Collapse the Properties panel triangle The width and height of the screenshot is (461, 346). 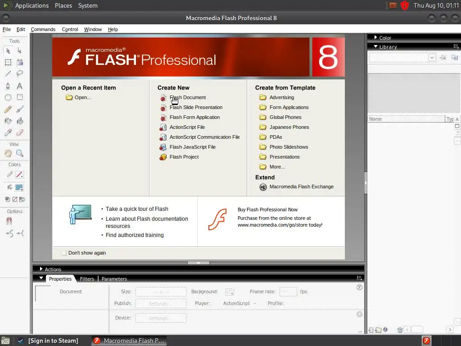pyautogui.click(x=41, y=278)
